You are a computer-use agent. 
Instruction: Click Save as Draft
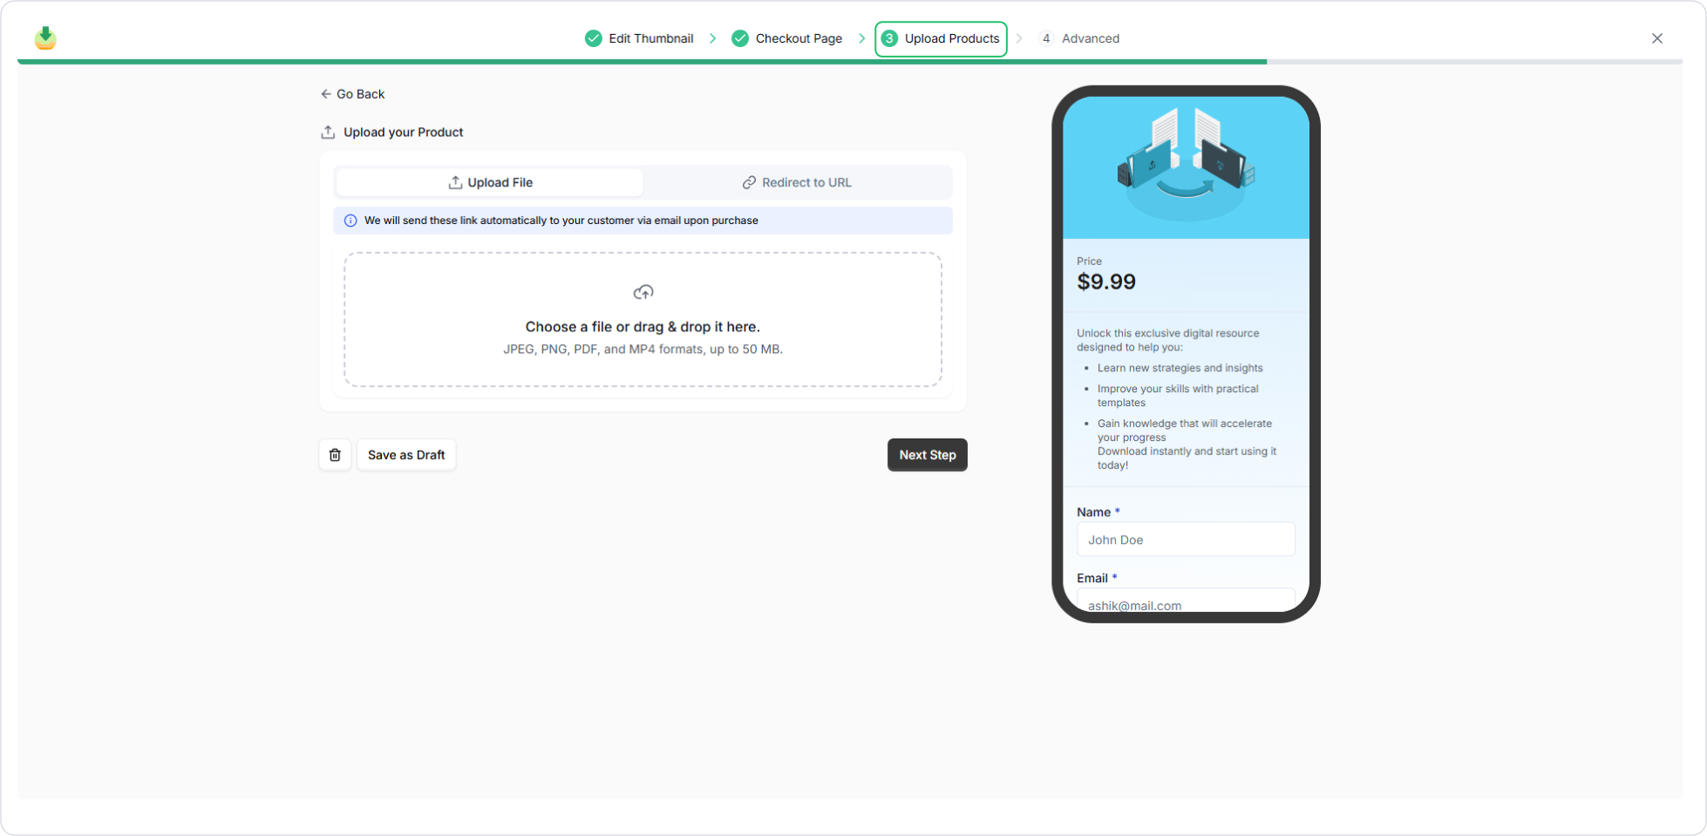(x=406, y=455)
